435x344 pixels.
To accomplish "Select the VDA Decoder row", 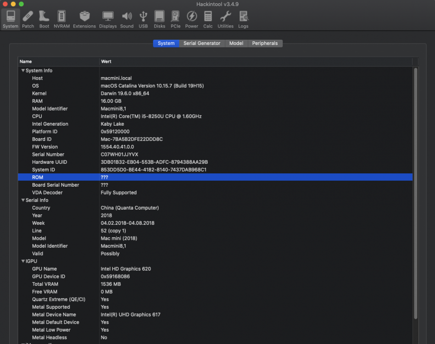I will tap(215, 193).
